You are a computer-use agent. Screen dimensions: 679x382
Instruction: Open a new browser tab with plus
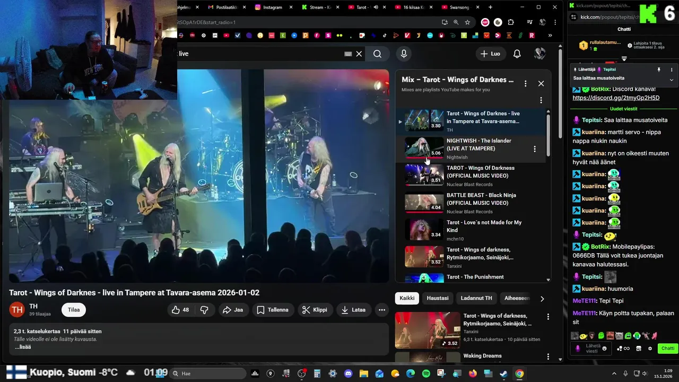click(490, 7)
